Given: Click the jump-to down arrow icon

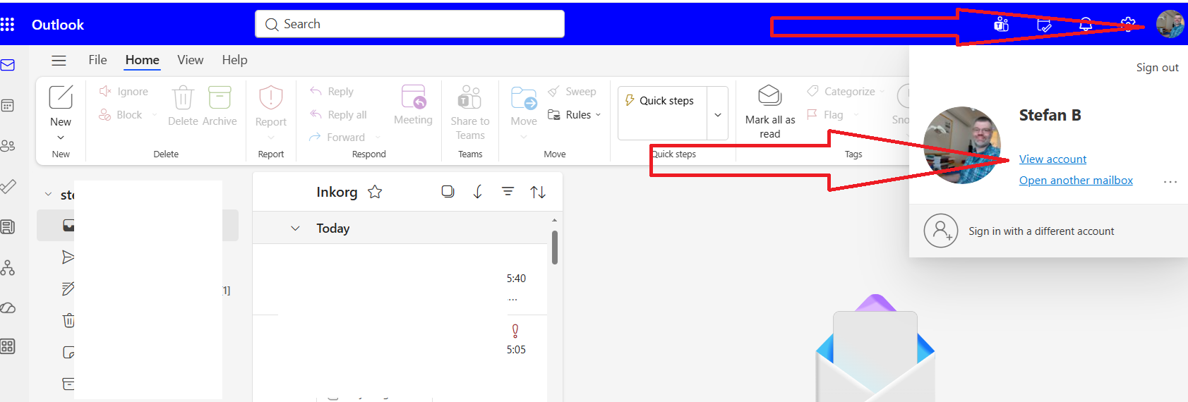Looking at the screenshot, I should click(x=478, y=192).
